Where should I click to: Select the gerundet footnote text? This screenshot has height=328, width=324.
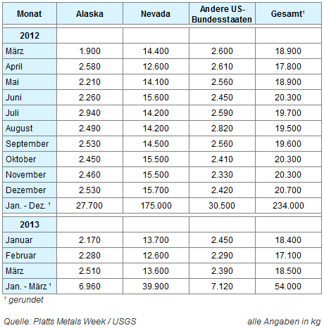(x=26, y=300)
